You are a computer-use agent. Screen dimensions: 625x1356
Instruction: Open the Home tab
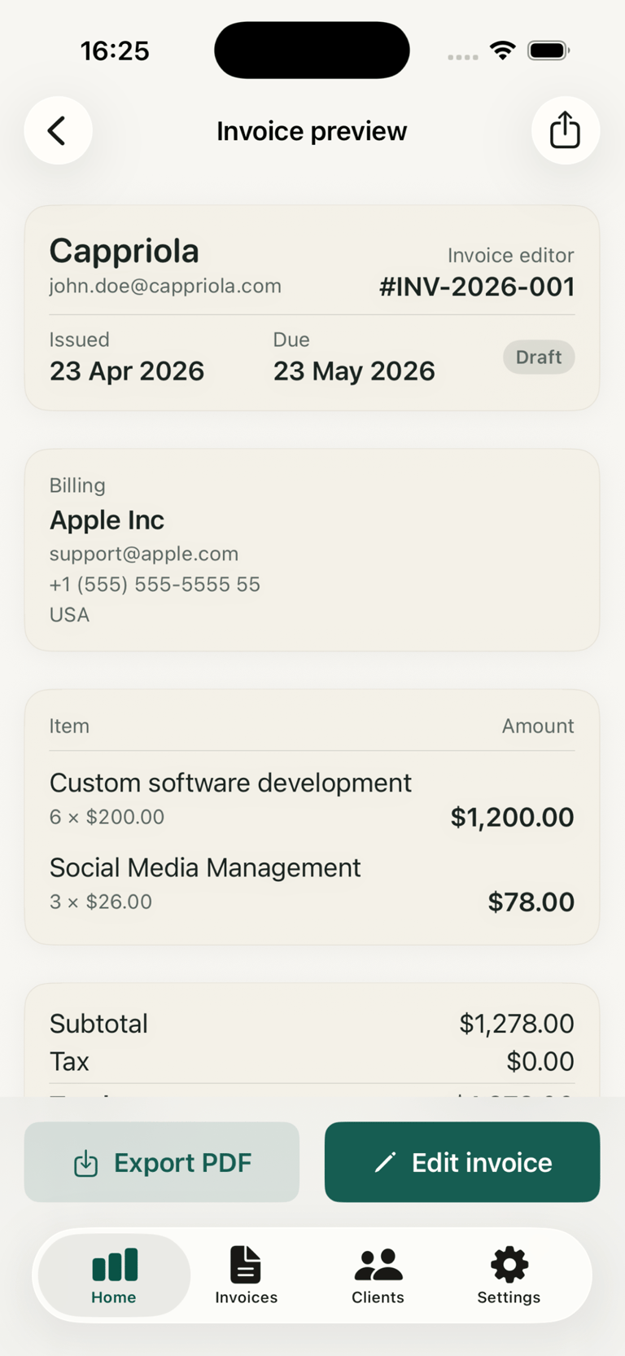114,1275
